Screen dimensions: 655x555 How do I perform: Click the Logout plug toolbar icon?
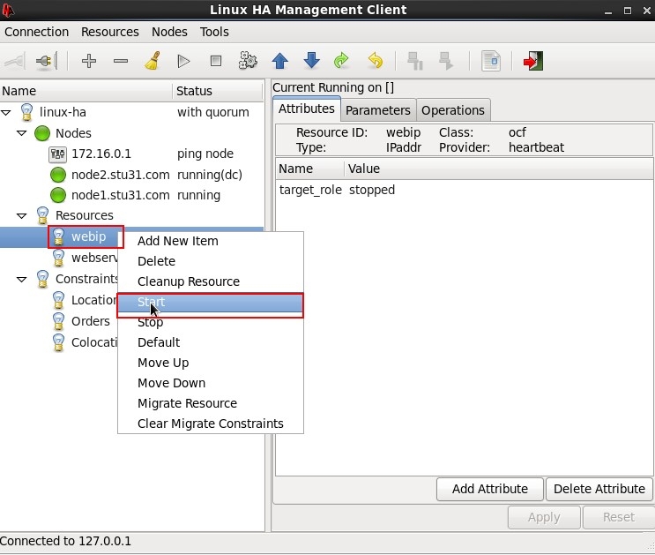[x=47, y=62]
